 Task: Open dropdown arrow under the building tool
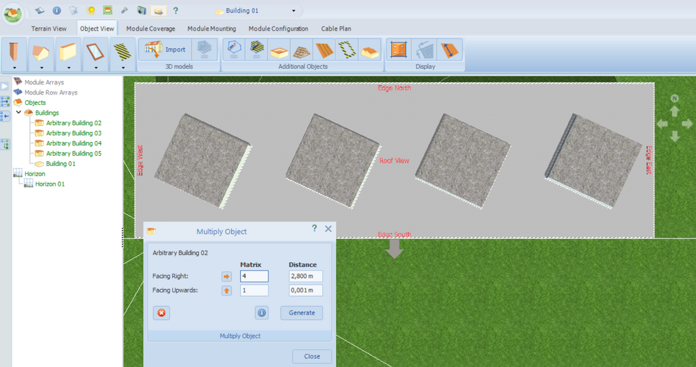(42, 68)
